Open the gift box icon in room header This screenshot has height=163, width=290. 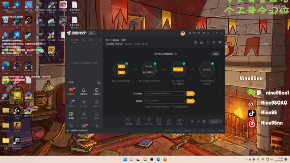point(196,42)
